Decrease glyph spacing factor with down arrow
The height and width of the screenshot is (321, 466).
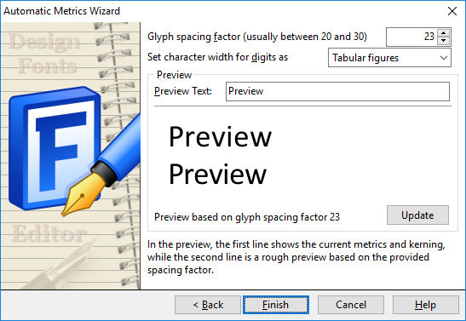pyautogui.click(x=444, y=41)
